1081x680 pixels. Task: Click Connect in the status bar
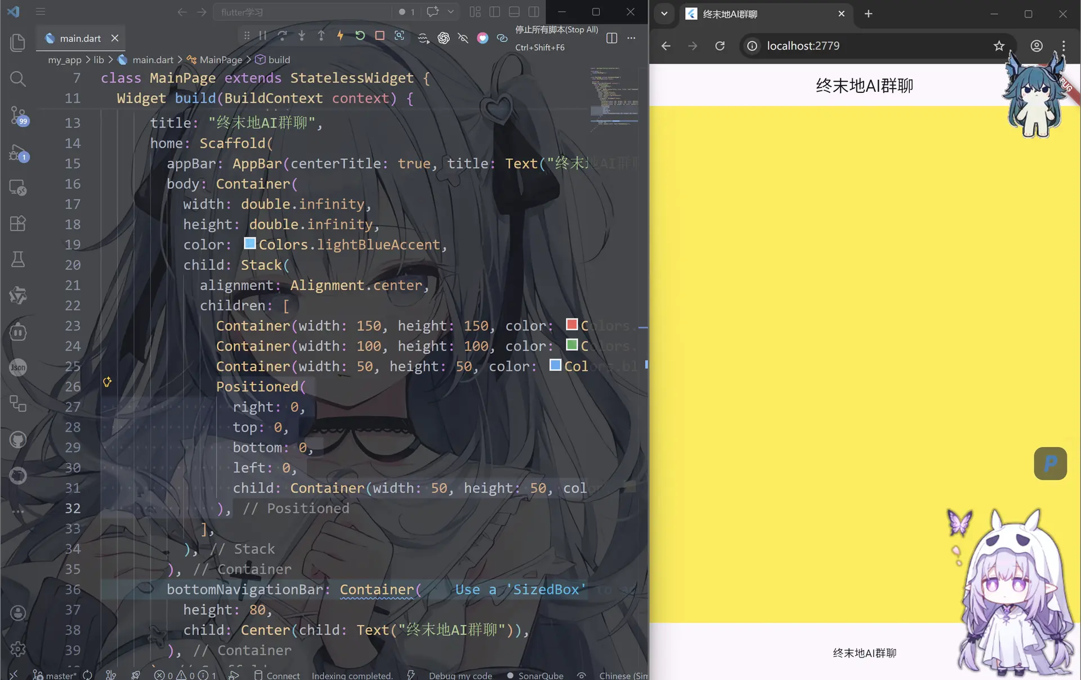pos(277,675)
